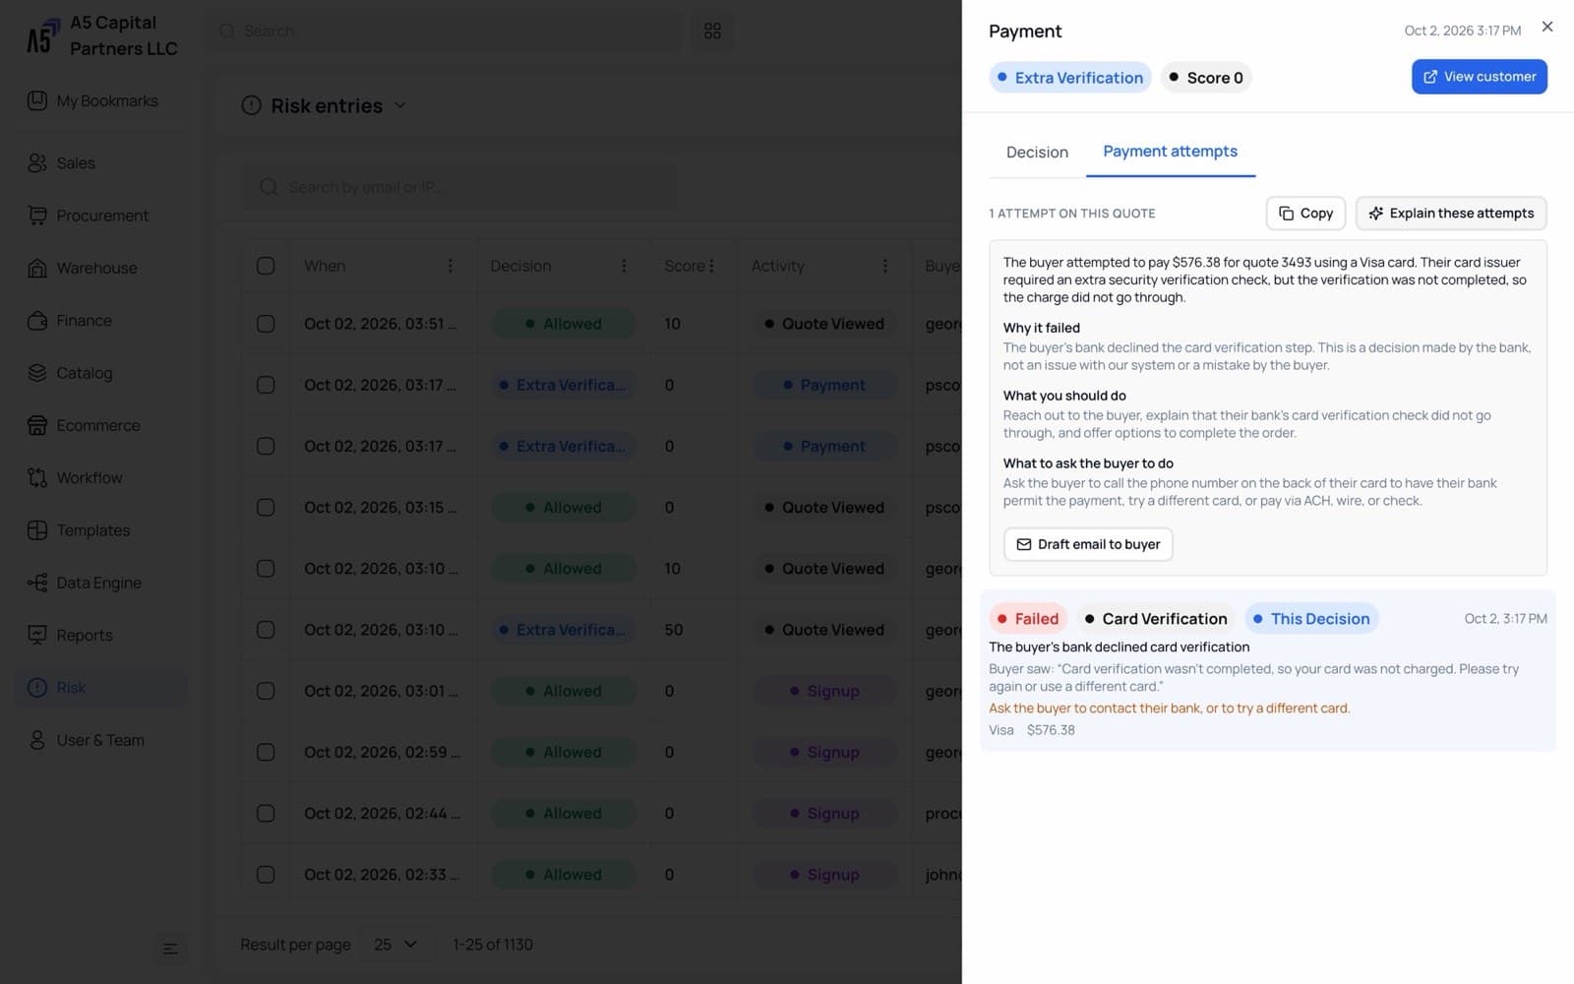This screenshot has width=1574, height=984.
Task: Close the Payment detail panel
Action: pyautogui.click(x=1547, y=27)
